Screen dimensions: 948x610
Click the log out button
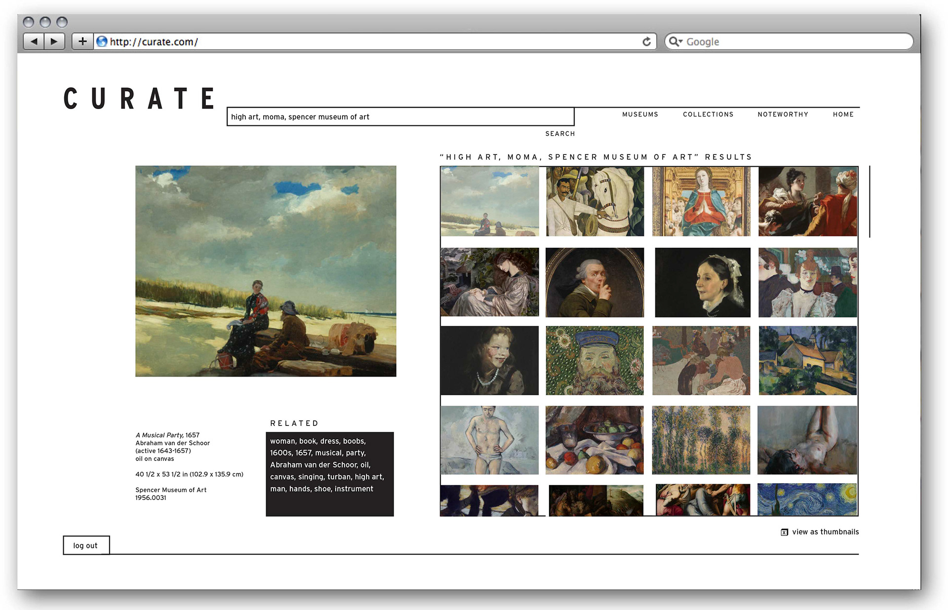tap(86, 545)
